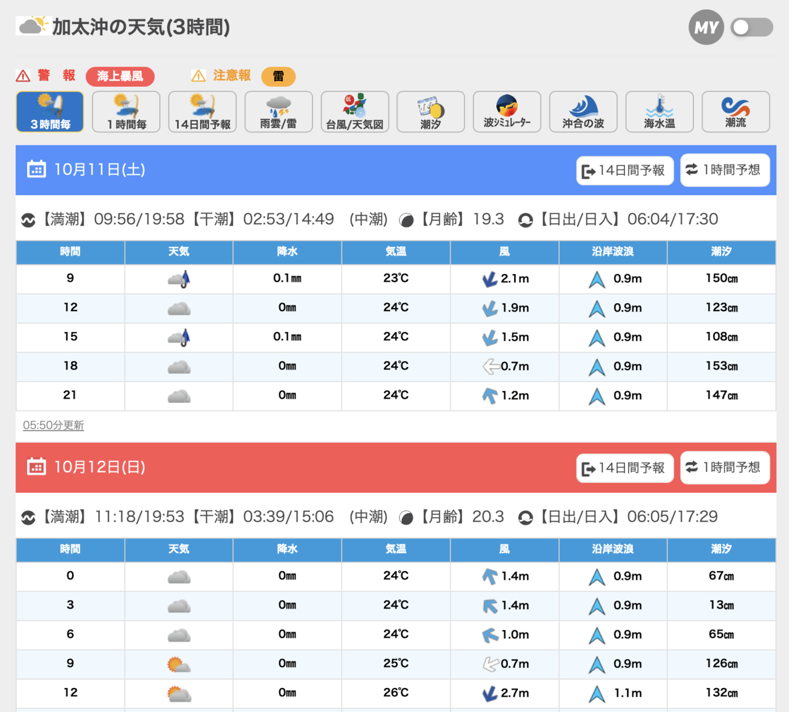Click the round MY badge
The width and height of the screenshot is (789, 712).
click(x=706, y=27)
